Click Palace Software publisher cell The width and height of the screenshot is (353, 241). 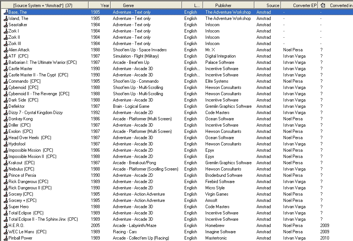220,62
